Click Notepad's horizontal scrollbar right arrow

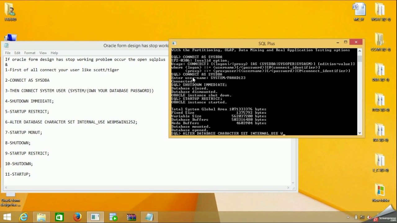click(288, 188)
